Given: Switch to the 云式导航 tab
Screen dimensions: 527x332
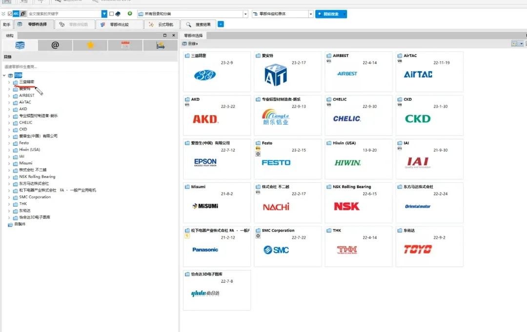Looking at the screenshot, I should 162,24.
